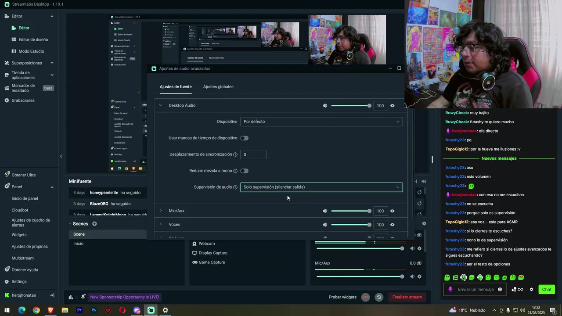Screen dimensions: 562x316
Task: Send message with green Chat button
Action: [x=547, y=290]
